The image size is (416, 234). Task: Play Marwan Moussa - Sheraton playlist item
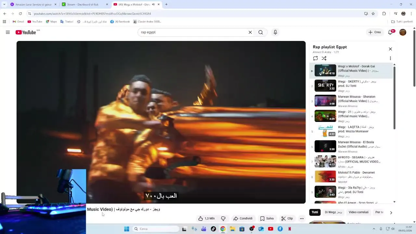tap(351, 101)
